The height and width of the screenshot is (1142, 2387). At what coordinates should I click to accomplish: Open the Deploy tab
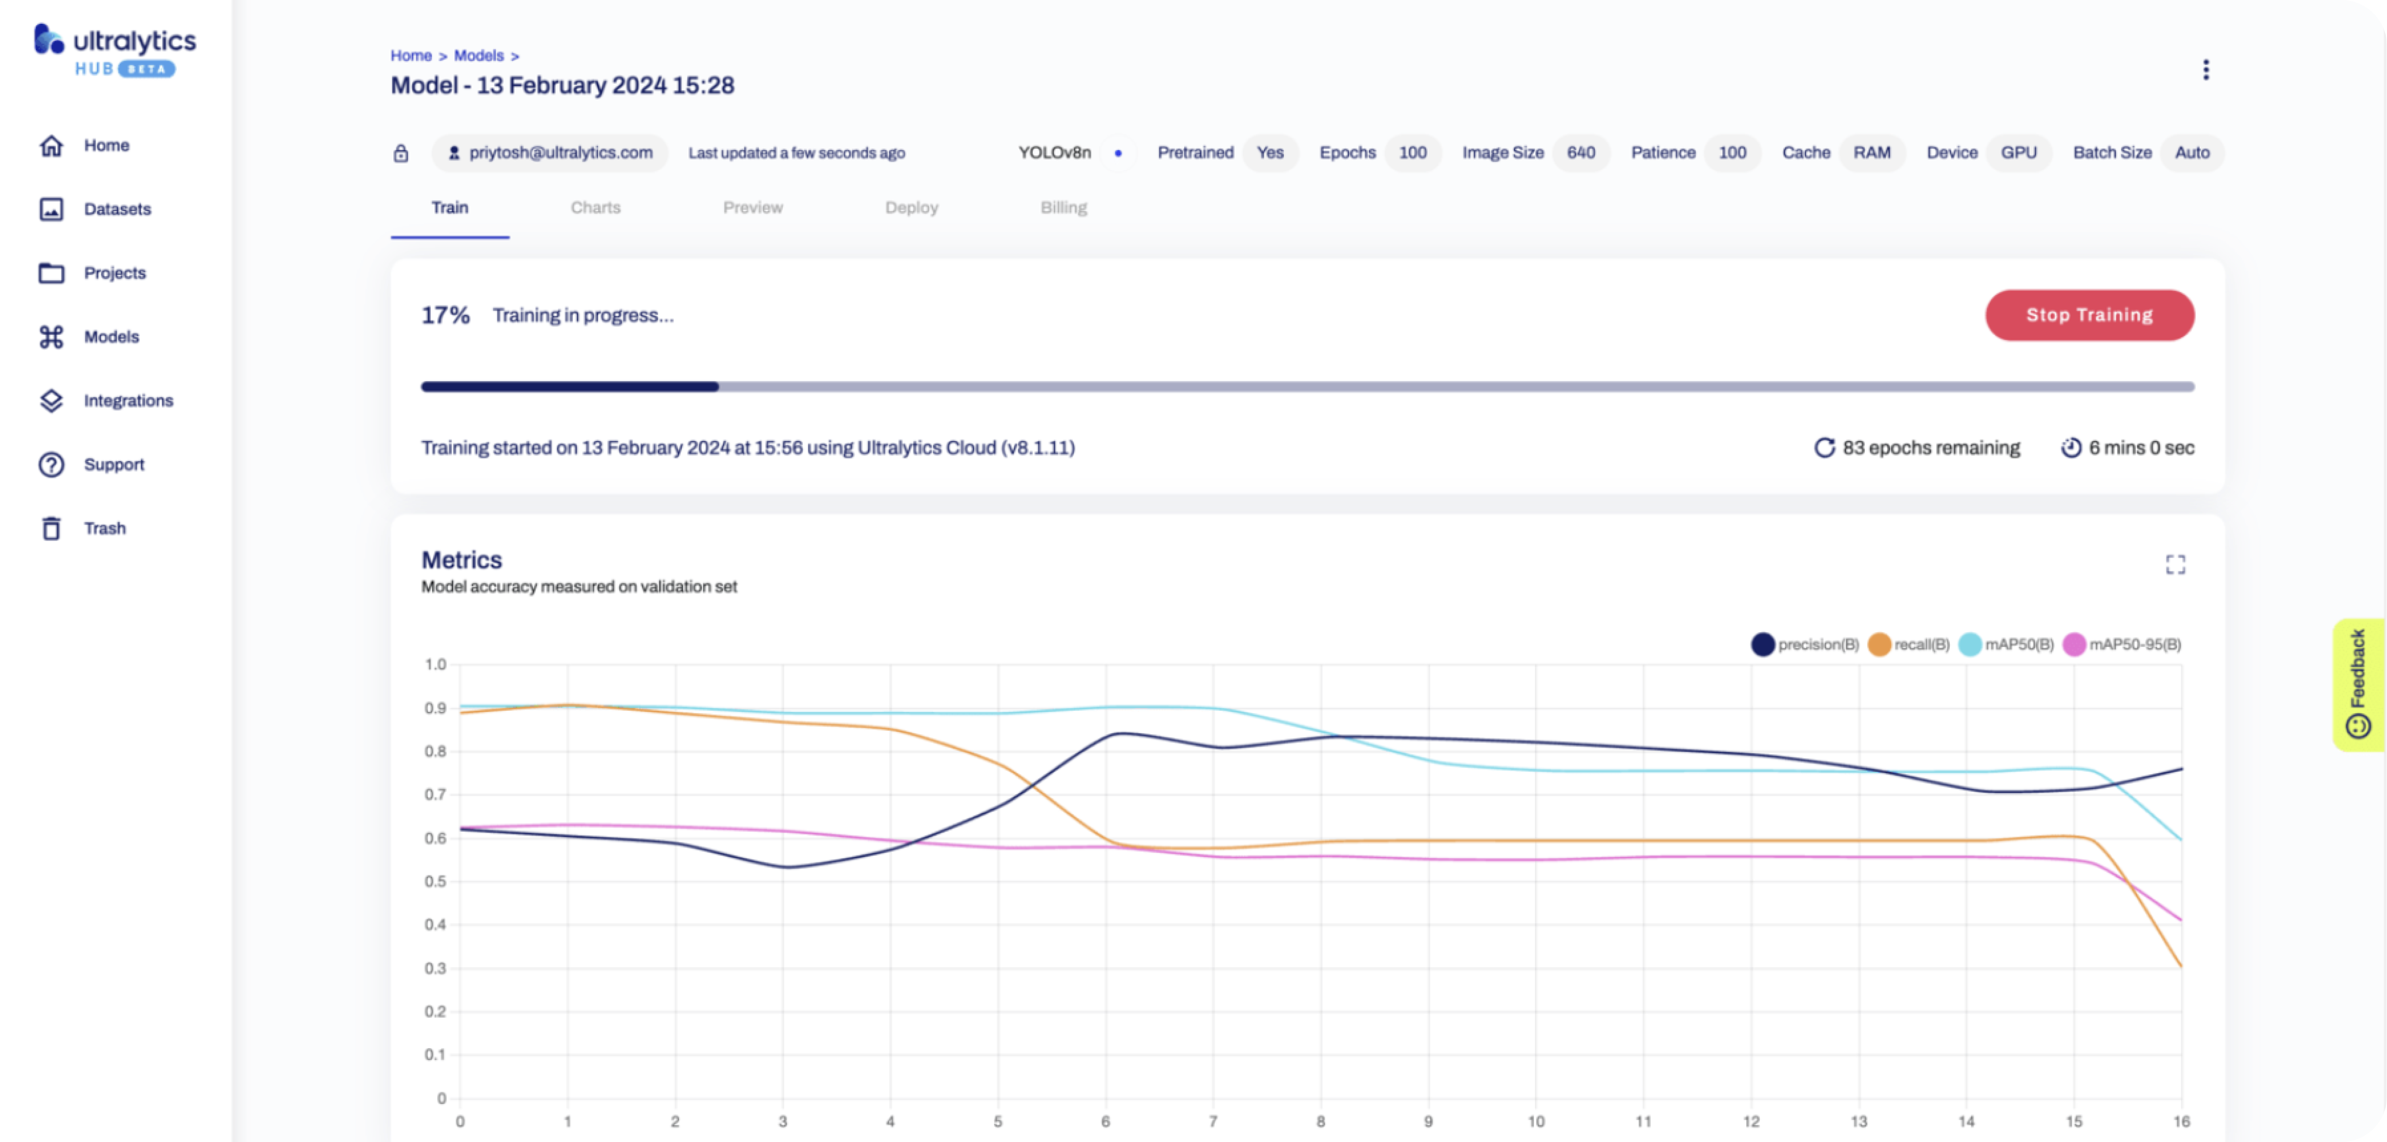[911, 208]
